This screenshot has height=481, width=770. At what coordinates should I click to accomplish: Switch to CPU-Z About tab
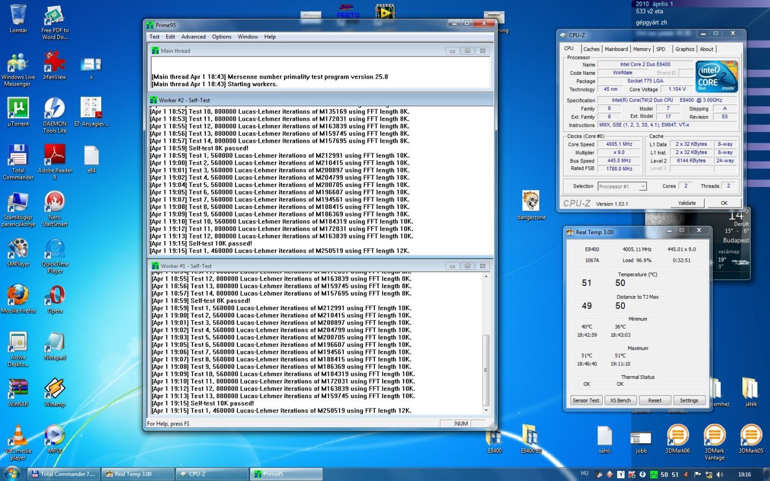[706, 49]
